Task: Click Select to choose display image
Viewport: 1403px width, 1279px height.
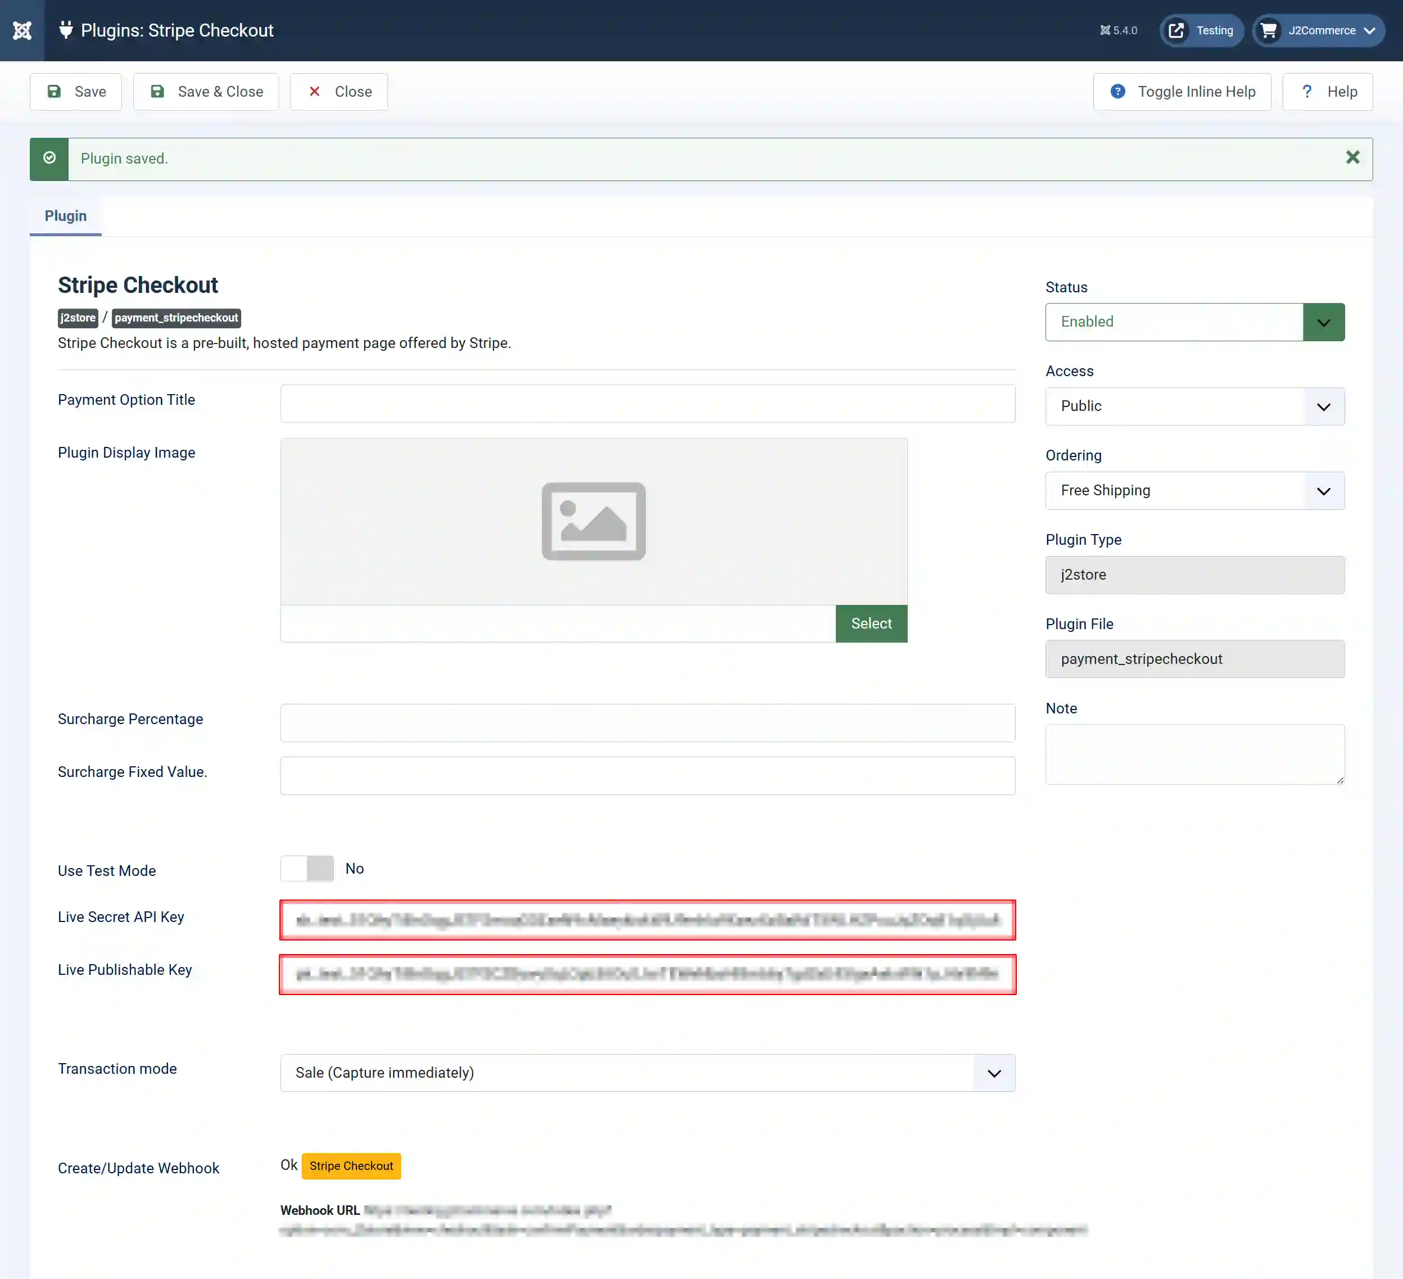Action: (x=871, y=623)
